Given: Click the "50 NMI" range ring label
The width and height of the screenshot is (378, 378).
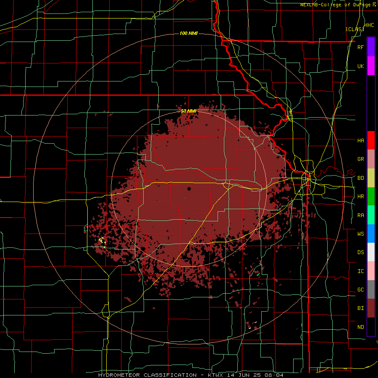Looking at the screenshot, I should click(x=189, y=111).
